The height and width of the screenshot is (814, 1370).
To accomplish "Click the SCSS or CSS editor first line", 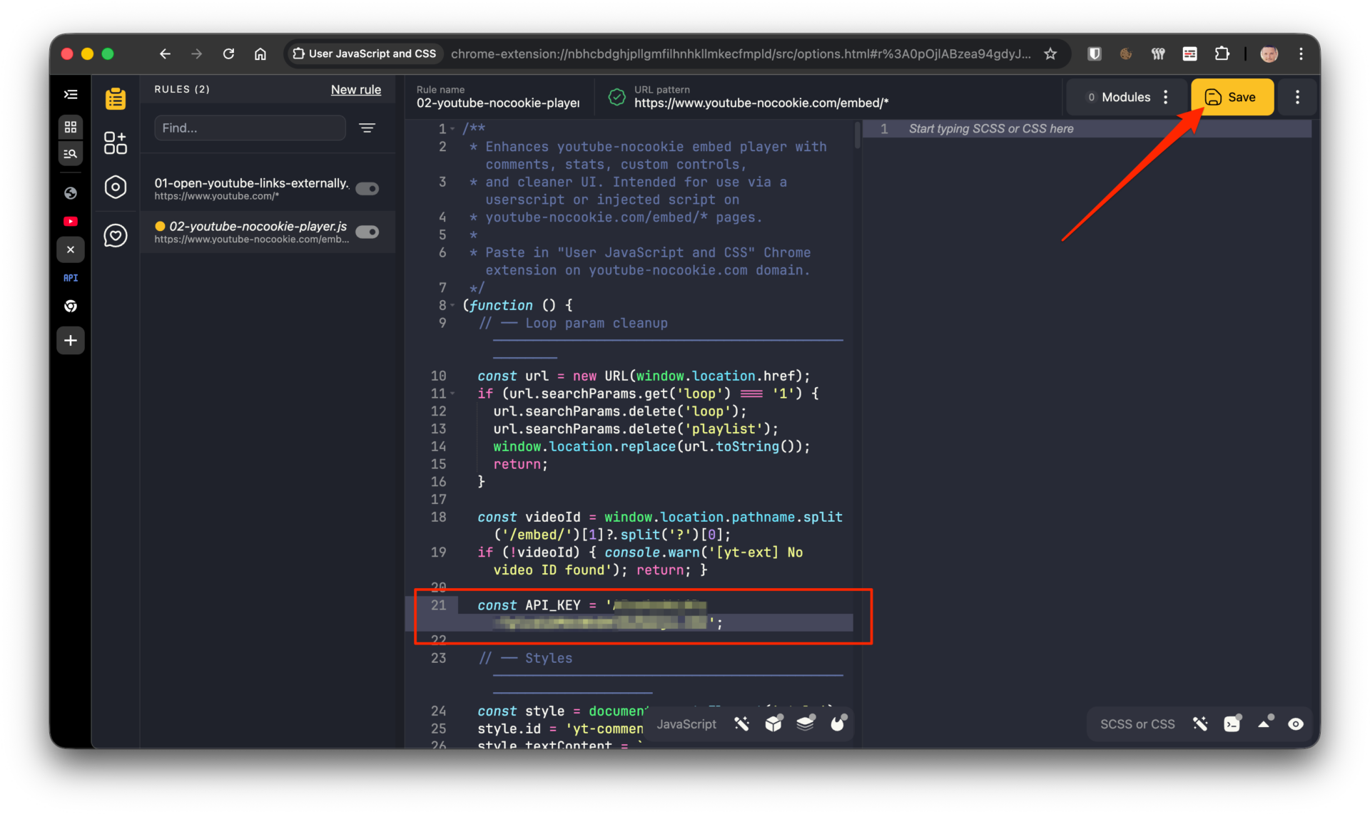I will tap(1087, 129).
